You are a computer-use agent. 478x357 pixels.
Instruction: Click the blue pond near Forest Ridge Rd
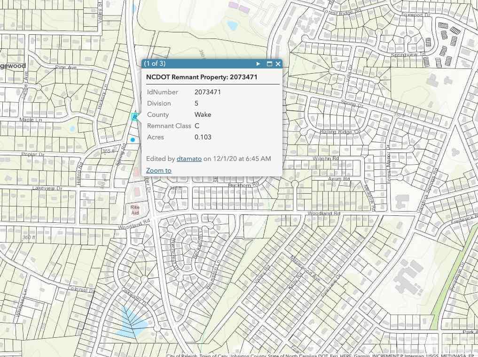232,25
